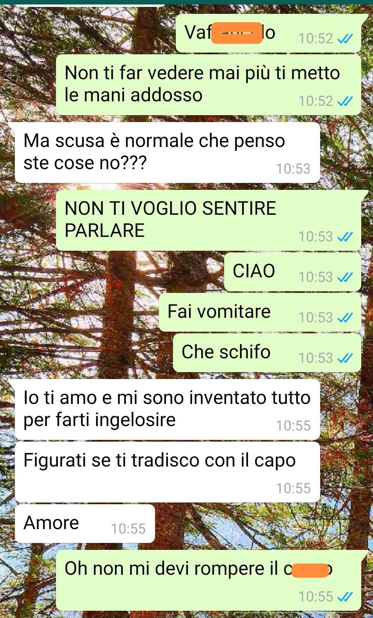Screen dimensions: 373x618
Task: Tap the read-receipt checkmarks on the CIAO message
Action: click(x=345, y=277)
